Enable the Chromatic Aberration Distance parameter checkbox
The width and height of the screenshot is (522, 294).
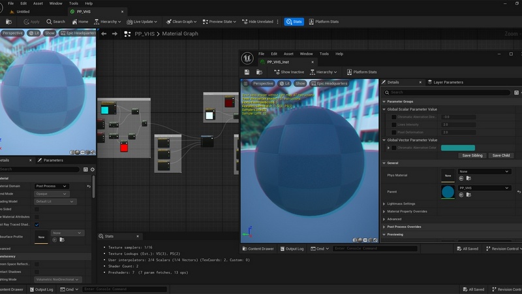[393, 117]
